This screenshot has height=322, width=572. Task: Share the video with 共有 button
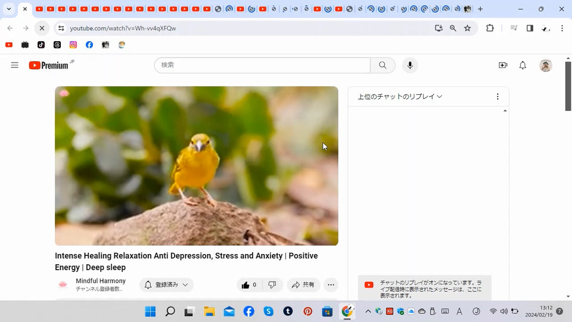pyautogui.click(x=303, y=285)
